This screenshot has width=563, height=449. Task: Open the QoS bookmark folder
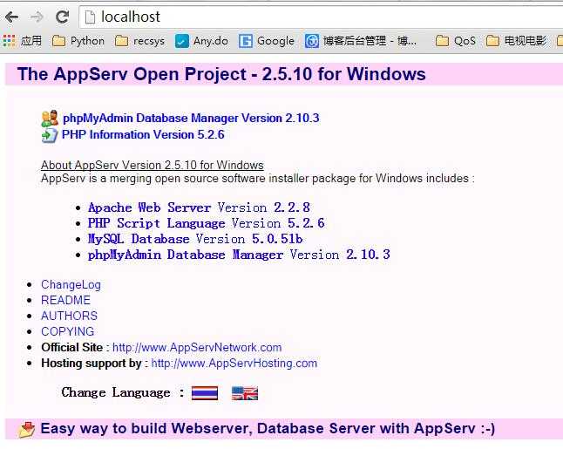(x=455, y=41)
